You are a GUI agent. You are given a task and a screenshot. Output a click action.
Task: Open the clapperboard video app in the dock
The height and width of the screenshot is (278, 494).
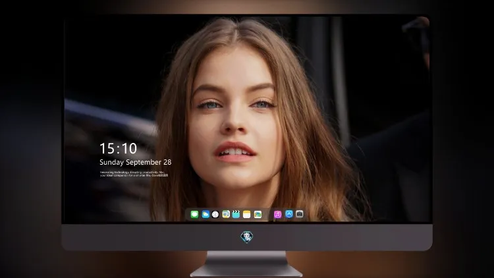point(236,214)
